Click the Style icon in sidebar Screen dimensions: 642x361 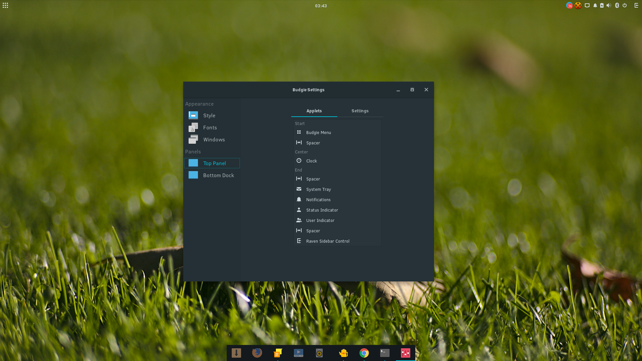pos(193,115)
